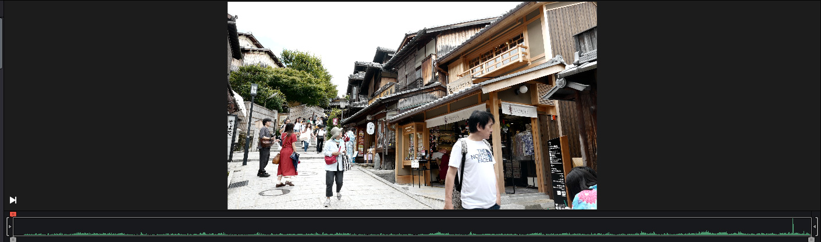
Task: Grab the gray zoom handle below waveform end
Action: click(811, 239)
